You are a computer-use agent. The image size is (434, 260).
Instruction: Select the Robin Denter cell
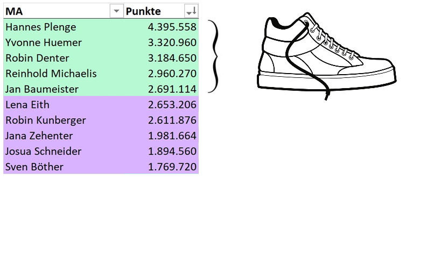[x=64, y=58]
